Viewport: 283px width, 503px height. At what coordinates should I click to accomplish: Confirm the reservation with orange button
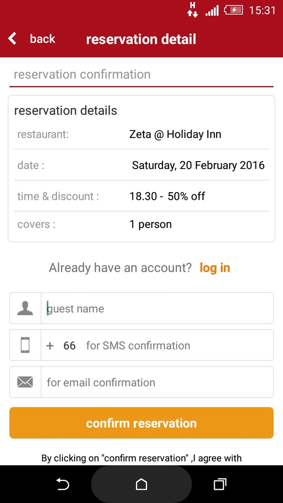pyautogui.click(x=141, y=423)
